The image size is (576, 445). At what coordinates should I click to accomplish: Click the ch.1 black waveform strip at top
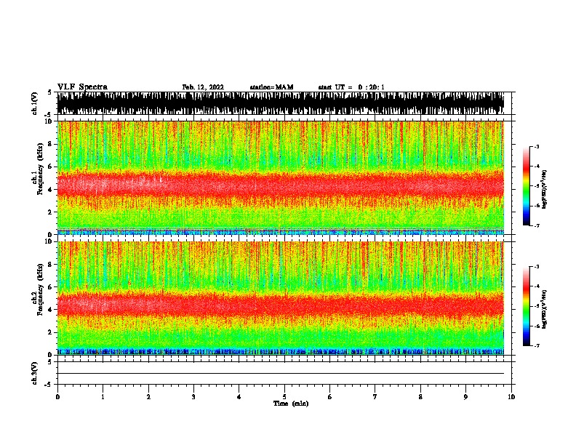281,103
